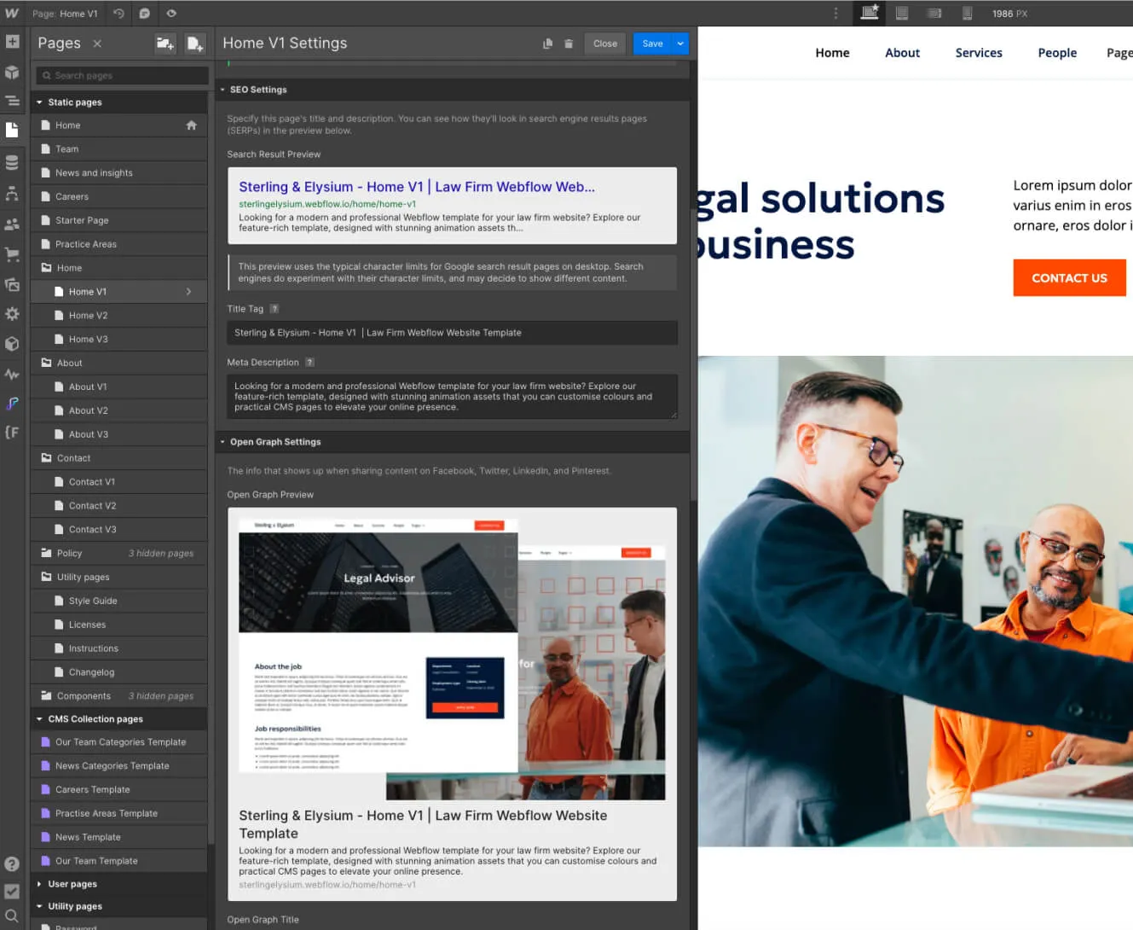1133x930 pixels.
Task: Click the Meta Description help icon
Action: pyautogui.click(x=309, y=363)
